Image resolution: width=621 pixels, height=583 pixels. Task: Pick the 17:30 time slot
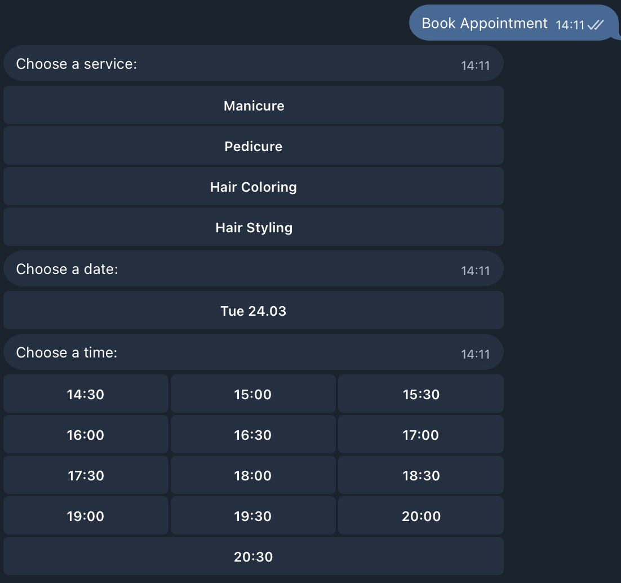tap(86, 475)
